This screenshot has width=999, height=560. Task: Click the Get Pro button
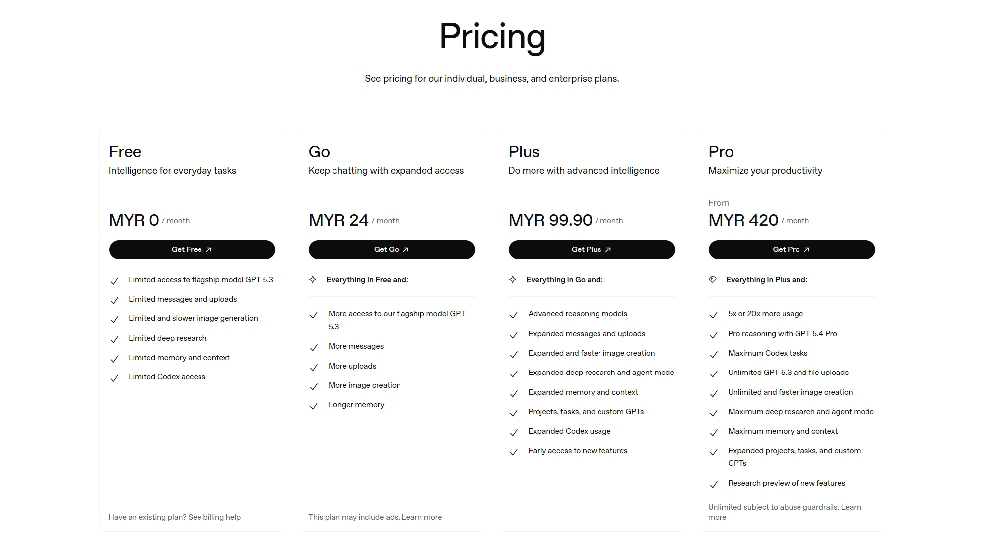tap(792, 249)
